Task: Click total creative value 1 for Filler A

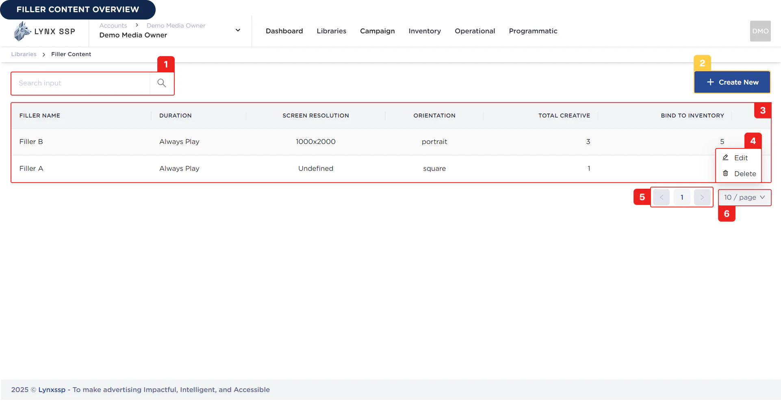Action: point(588,168)
